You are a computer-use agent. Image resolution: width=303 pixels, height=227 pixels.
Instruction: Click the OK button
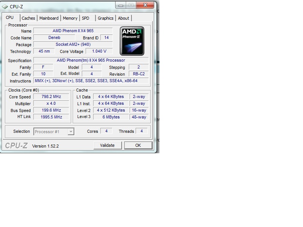coord(138,145)
